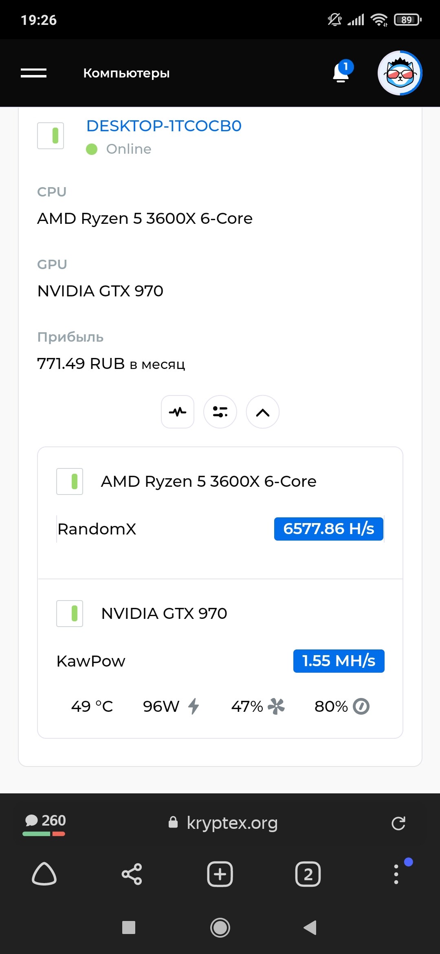Tap the kryptex.org address bar
Screen dimensions: 440x954
click(x=223, y=823)
